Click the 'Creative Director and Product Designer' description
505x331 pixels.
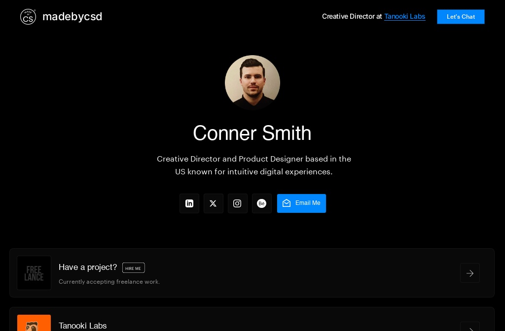254,165
